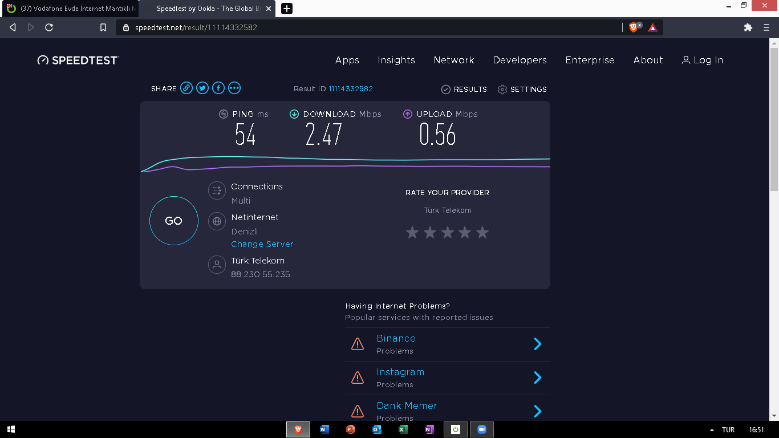This screenshot has height=438, width=779.
Task: Open the RESULTS page
Action: click(464, 90)
